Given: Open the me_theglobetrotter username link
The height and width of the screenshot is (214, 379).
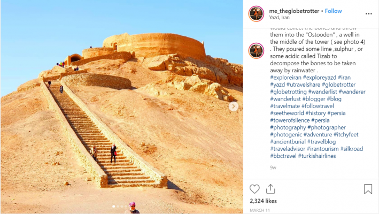Looking at the screenshot, I should (294, 11).
